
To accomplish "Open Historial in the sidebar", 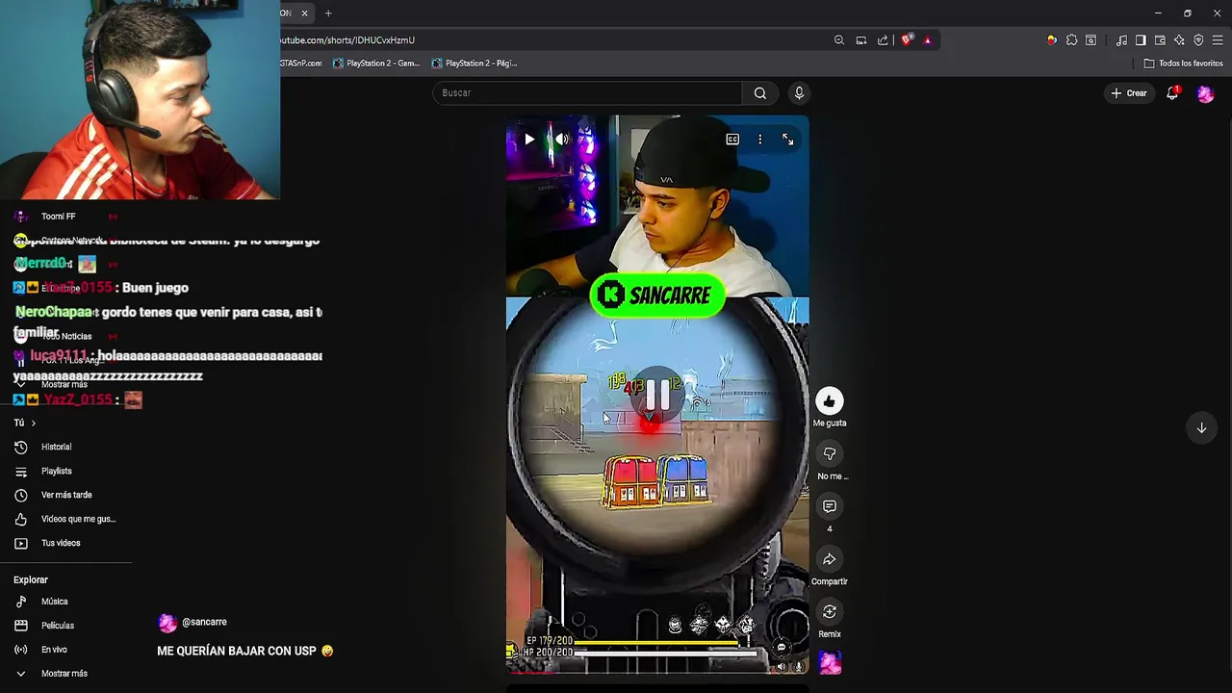I will tap(56, 447).
